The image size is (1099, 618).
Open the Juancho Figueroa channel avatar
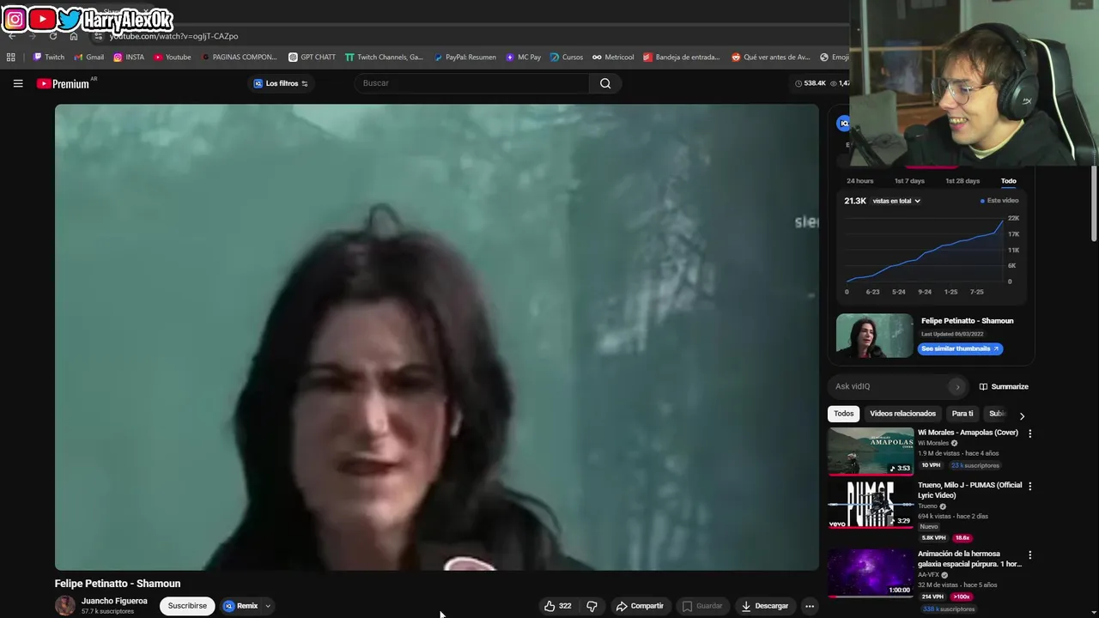[65, 606]
